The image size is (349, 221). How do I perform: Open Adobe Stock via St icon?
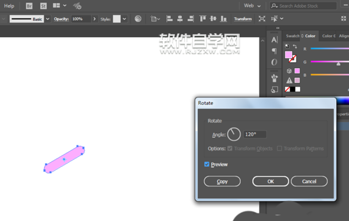click(43, 6)
